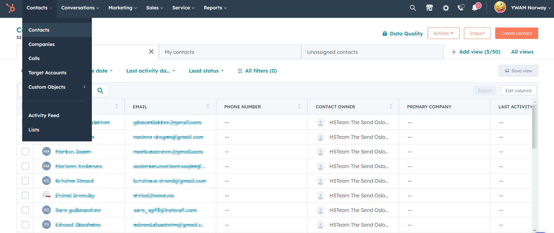Click the MA avatar in fourth row

47,166
